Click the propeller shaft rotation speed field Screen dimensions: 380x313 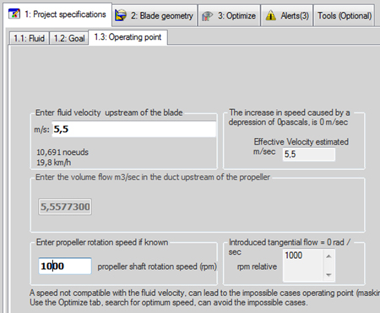(x=65, y=266)
